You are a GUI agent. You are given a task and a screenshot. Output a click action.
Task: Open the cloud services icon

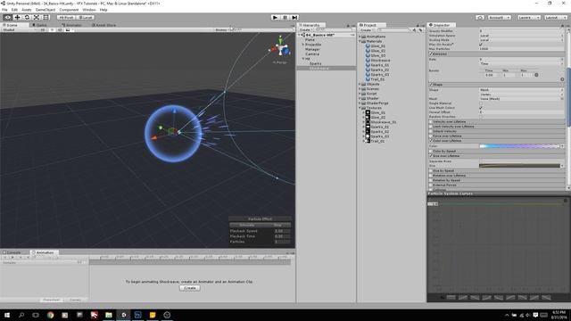(480, 18)
